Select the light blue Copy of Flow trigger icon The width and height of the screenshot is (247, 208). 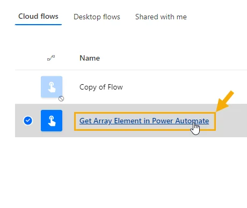tap(52, 87)
